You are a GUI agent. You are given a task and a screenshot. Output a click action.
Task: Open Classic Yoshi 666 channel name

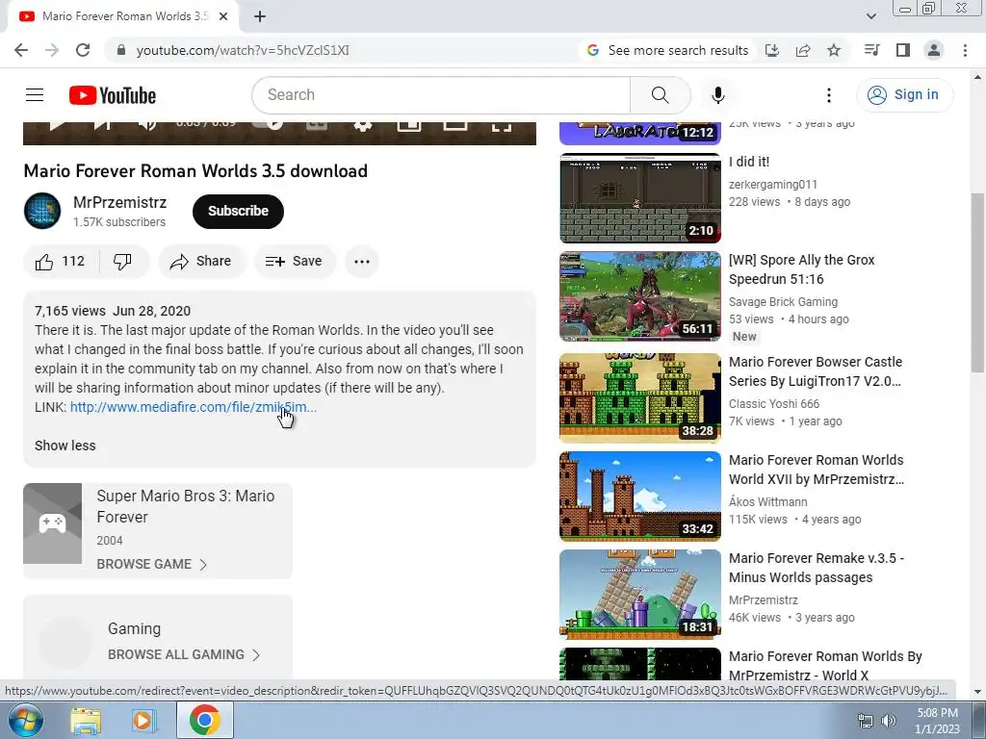pos(774,404)
